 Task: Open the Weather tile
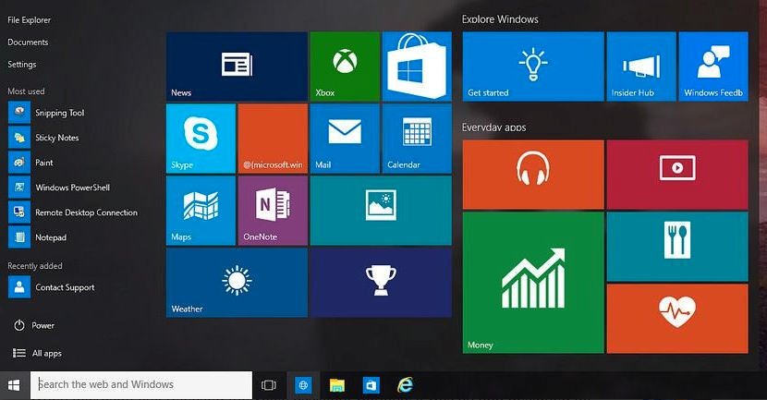click(237, 282)
